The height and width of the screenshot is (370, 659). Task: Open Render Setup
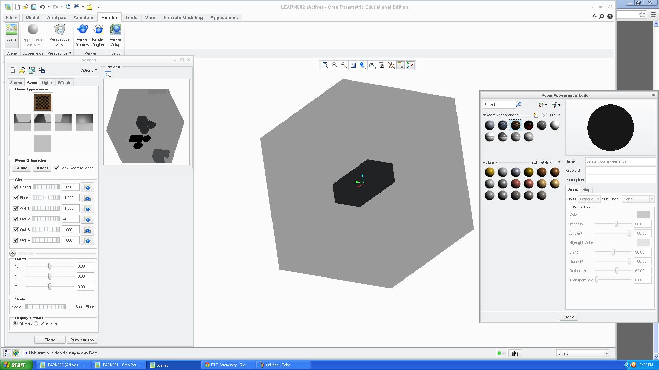click(115, 35)
